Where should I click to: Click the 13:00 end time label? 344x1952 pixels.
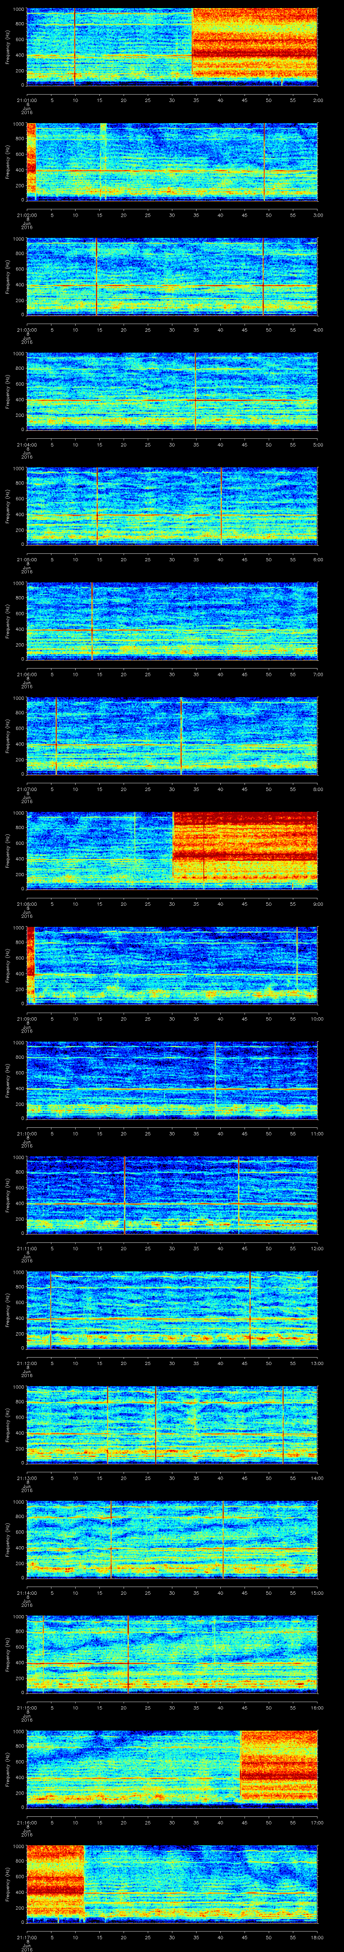[317, 1363]
